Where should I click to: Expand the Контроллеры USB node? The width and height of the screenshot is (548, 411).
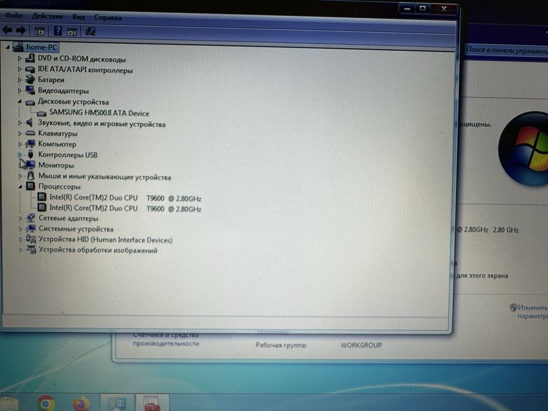pos(20,154)
